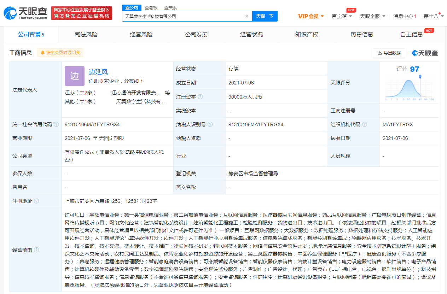The height and width of the screenshot is (294, 447).
Task: Click the download icon in 导出数据 button
Action: [x=380, y=53]
